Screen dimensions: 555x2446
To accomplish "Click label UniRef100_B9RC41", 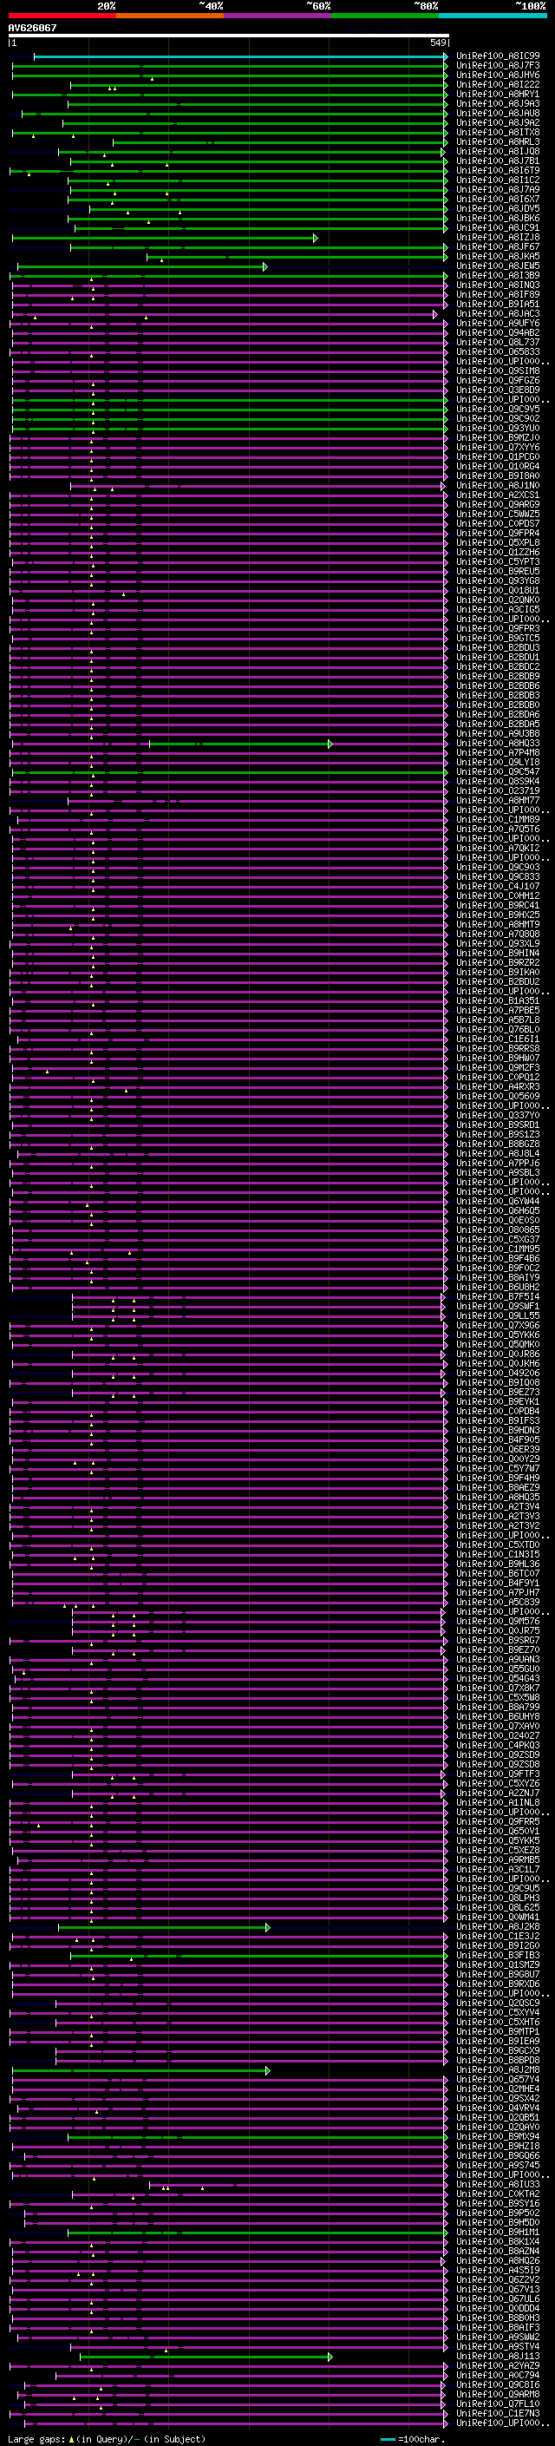I will click(498, 905).
